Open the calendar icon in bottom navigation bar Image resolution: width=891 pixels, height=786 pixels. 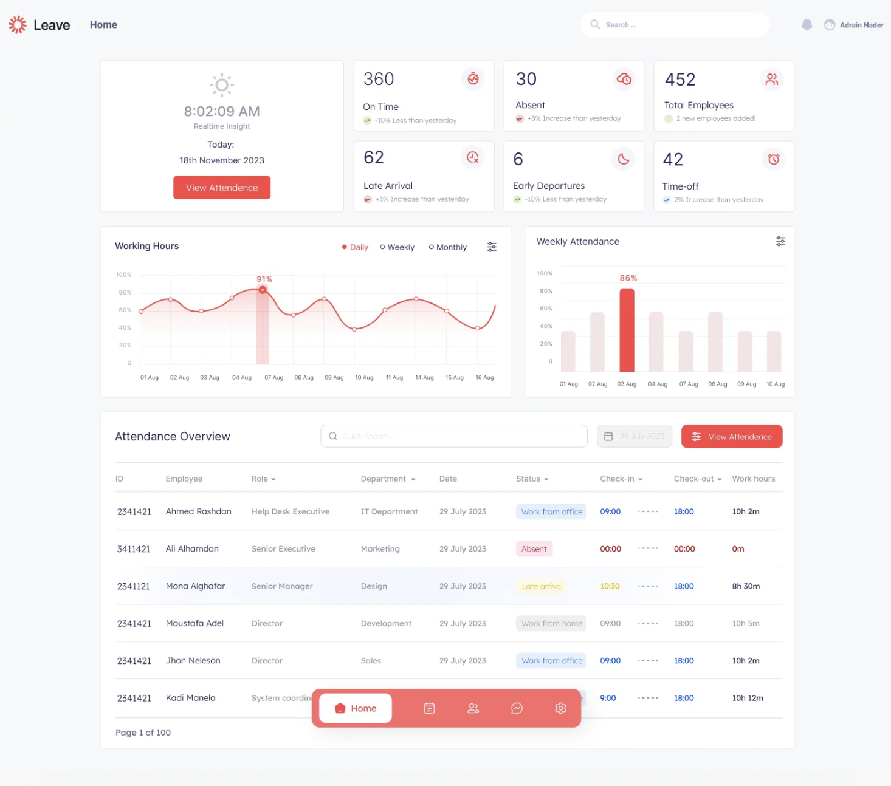429,708
